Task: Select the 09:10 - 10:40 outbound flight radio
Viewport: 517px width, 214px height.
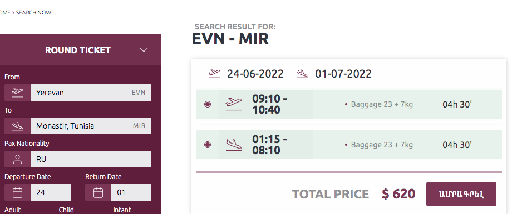Action: (208, 104)
